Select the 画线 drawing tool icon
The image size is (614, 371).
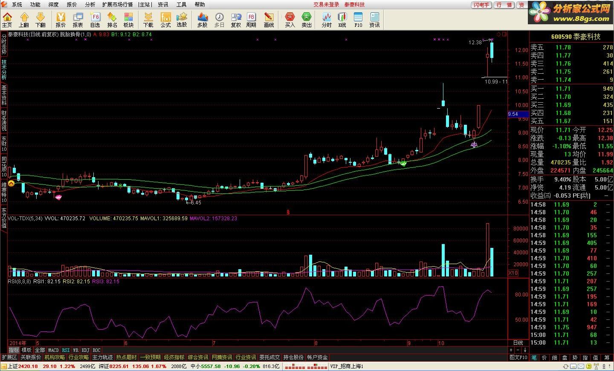(x=269, y=20)
